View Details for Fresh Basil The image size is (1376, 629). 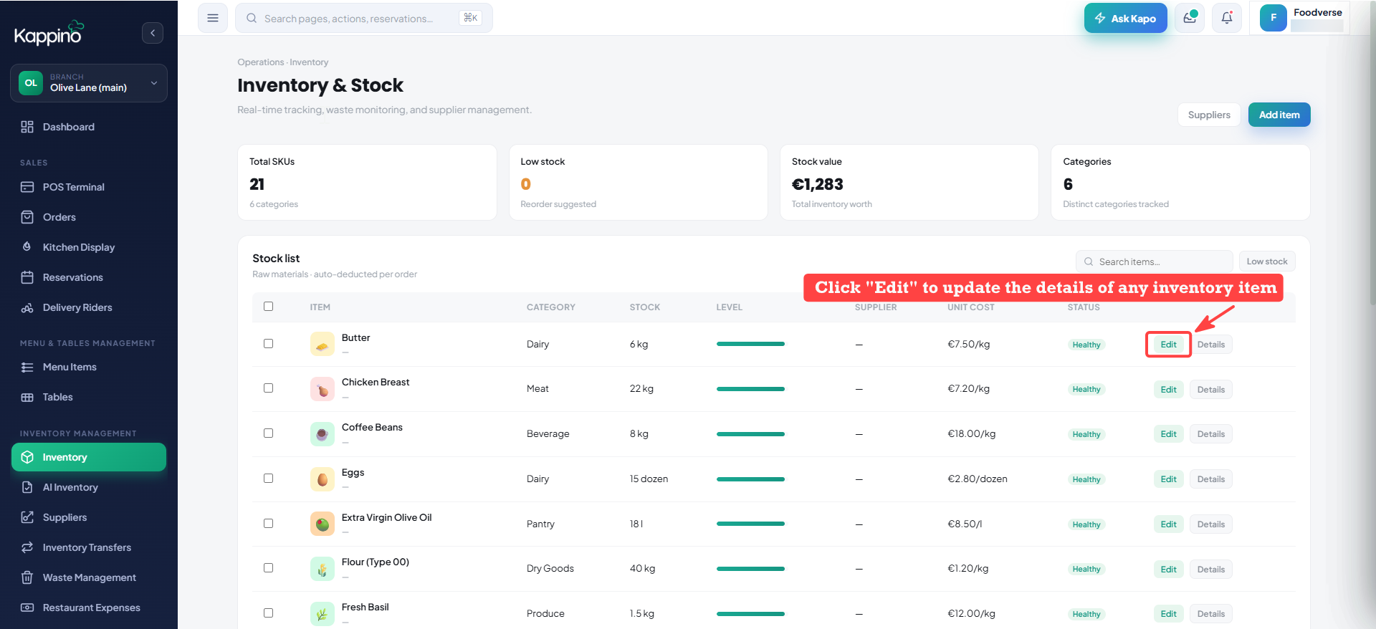pyautogui.click(x=1210, y=614)
